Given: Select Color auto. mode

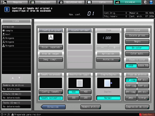Looking at the screenshot, I should (137, 54).
